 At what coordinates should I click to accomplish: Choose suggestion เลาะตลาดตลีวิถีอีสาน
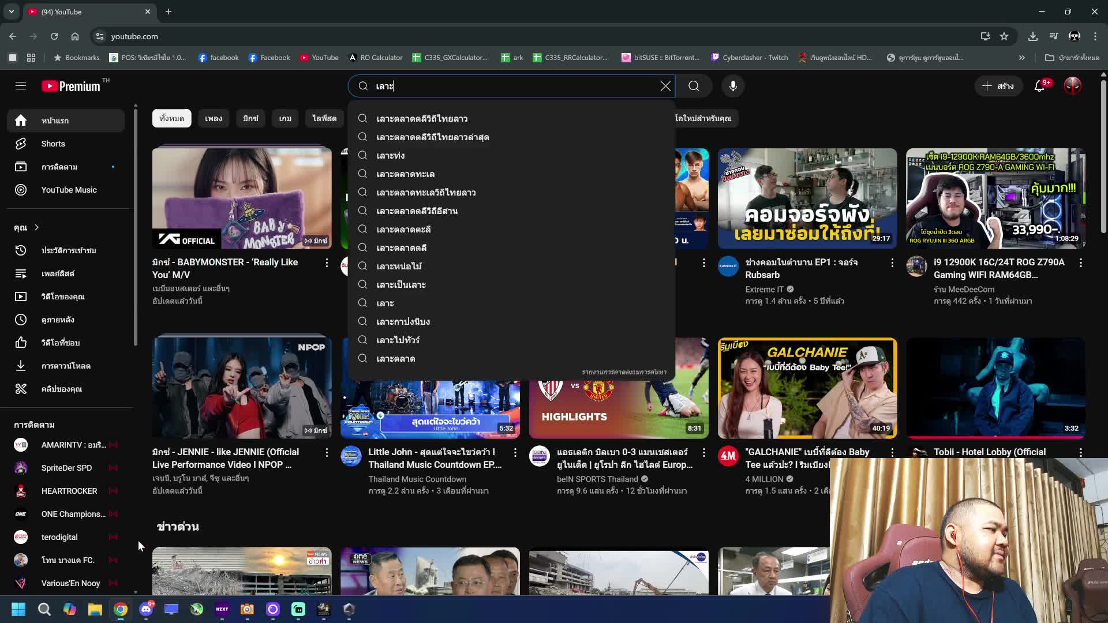(511, 211)
